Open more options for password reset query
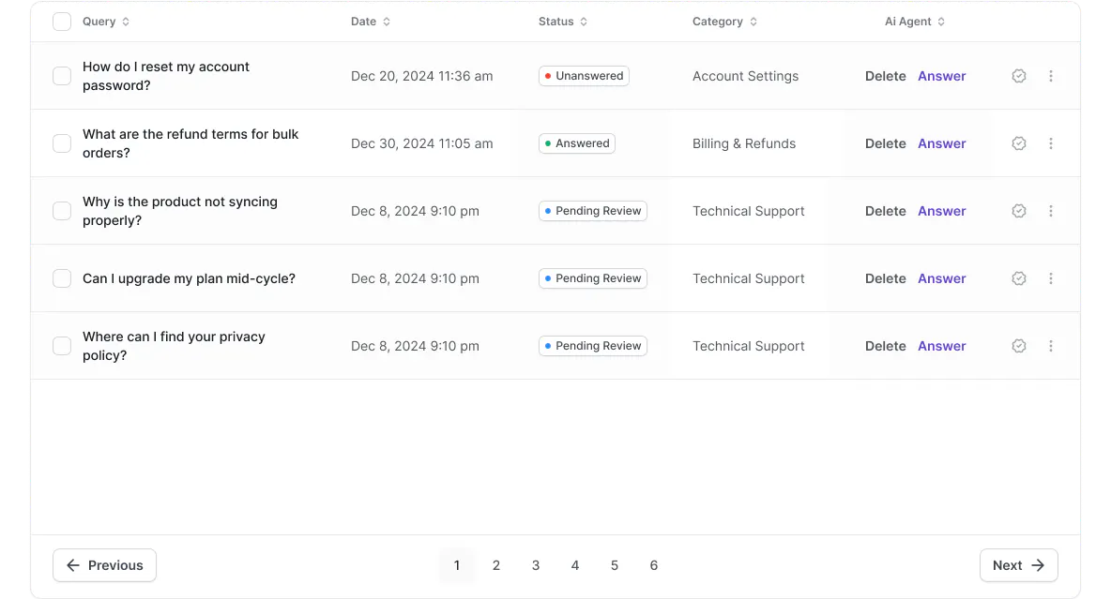Screen dimensions: 1111x599 tap(1051, 76)
